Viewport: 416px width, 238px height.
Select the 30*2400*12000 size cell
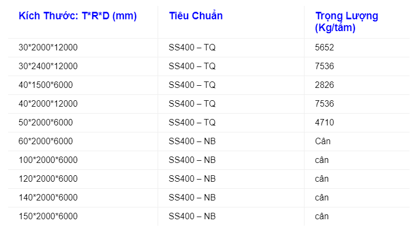click(x=48, y=66)
